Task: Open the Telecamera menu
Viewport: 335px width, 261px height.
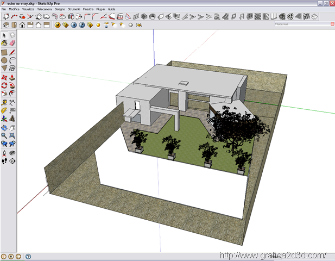Action: pyautogui.click(x=44, y=9)
